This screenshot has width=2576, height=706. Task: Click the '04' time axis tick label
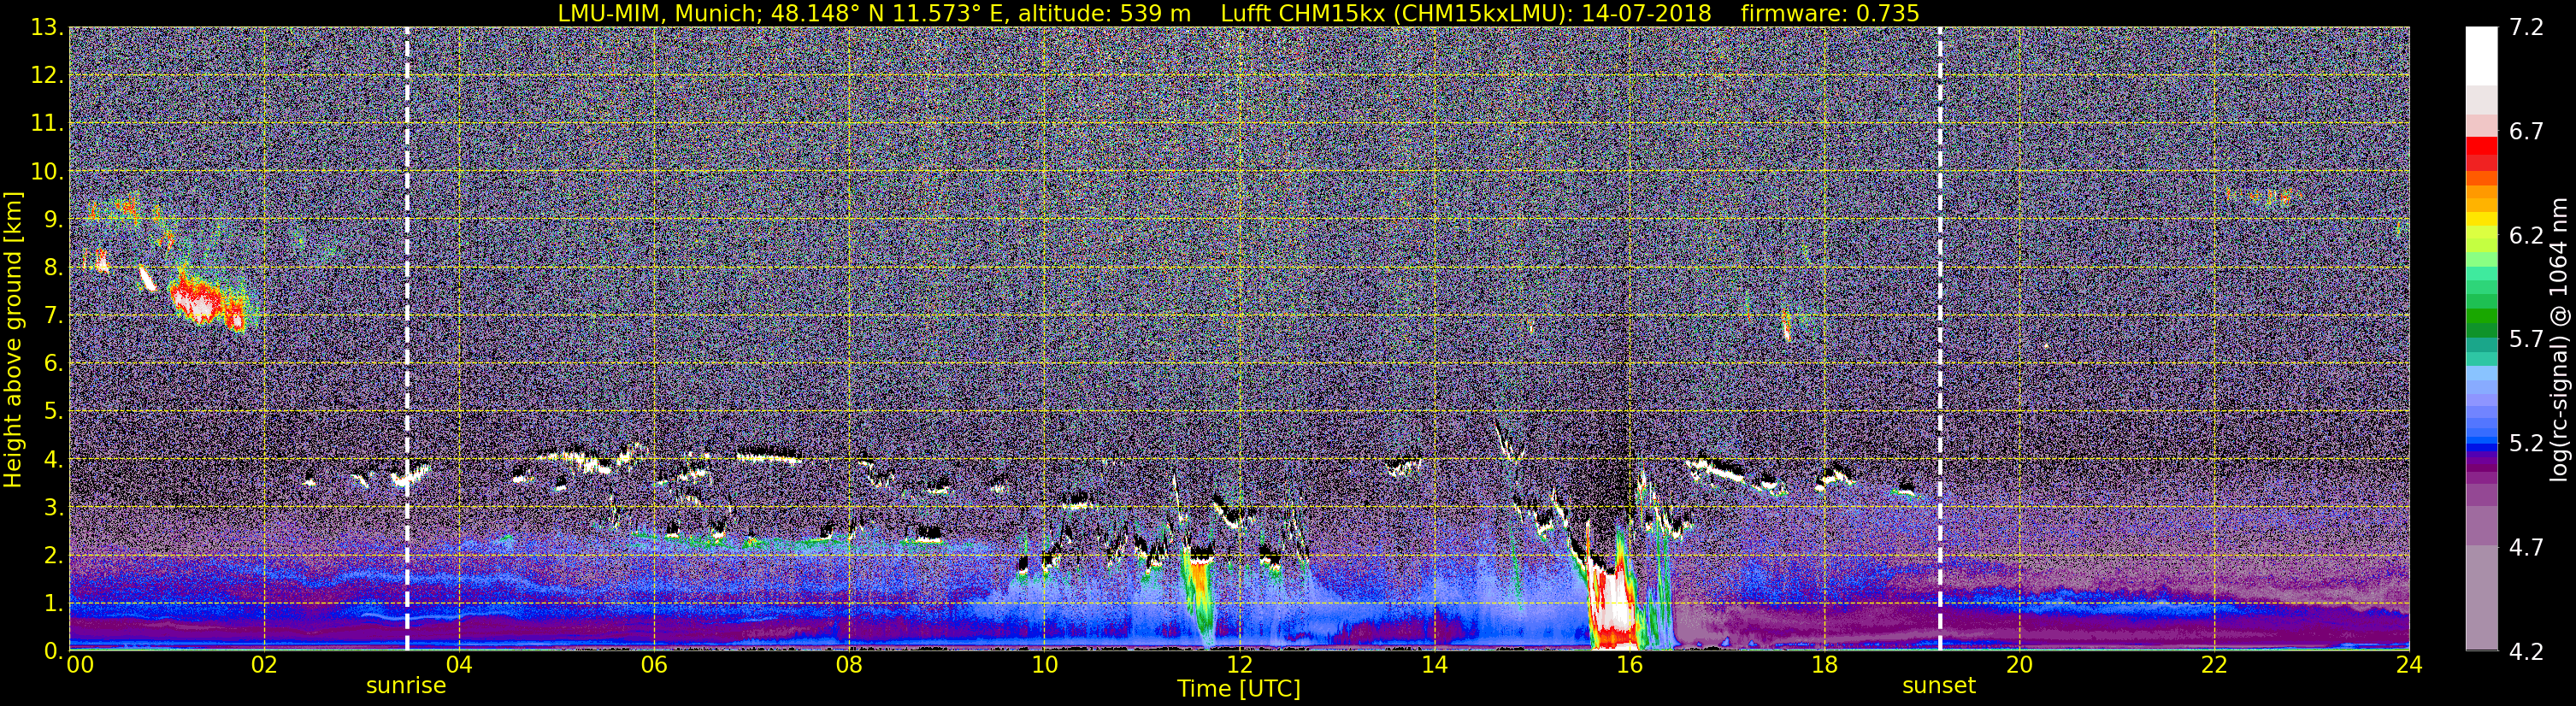[x=459, y=666]
